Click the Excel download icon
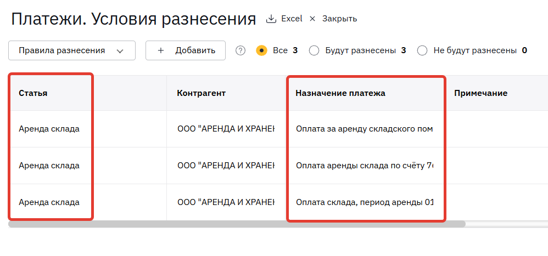Image resolution: width=548 pixels, height=256 pixels. [x=271, y=19]
